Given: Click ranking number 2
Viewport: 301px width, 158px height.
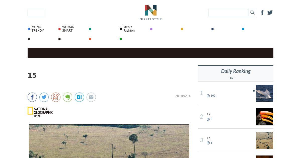Looking at the screenshot, I should pos(201,117).
